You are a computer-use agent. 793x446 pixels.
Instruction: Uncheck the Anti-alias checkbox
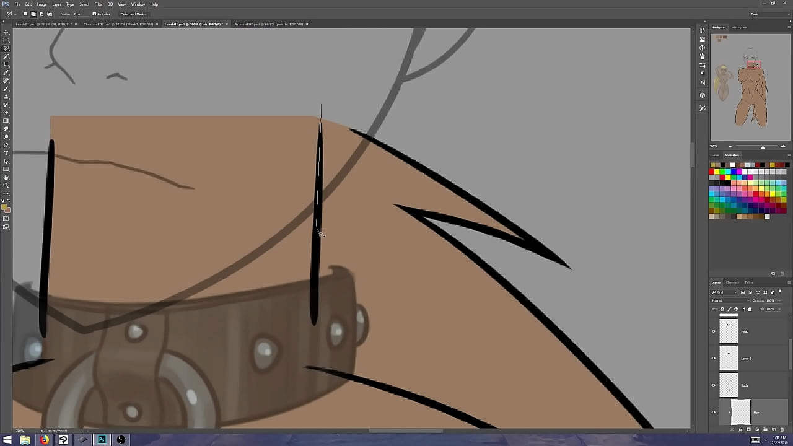point(94,14)
